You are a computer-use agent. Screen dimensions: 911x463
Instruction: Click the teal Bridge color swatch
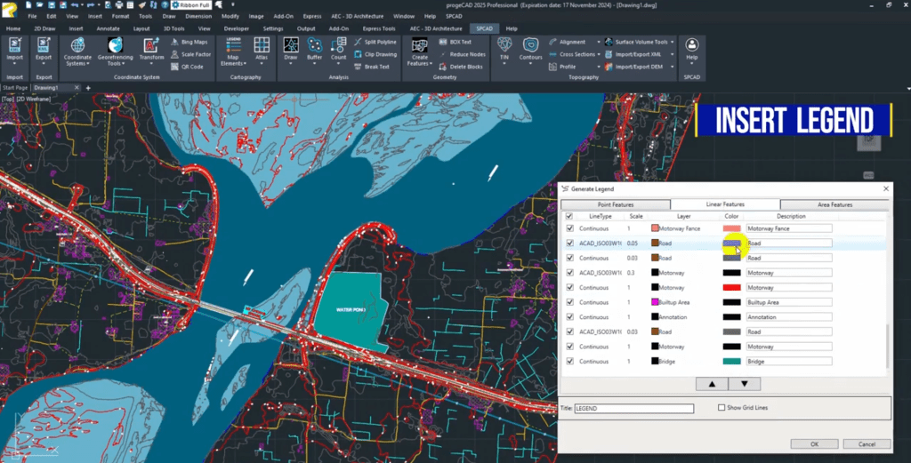pos(731,362)
